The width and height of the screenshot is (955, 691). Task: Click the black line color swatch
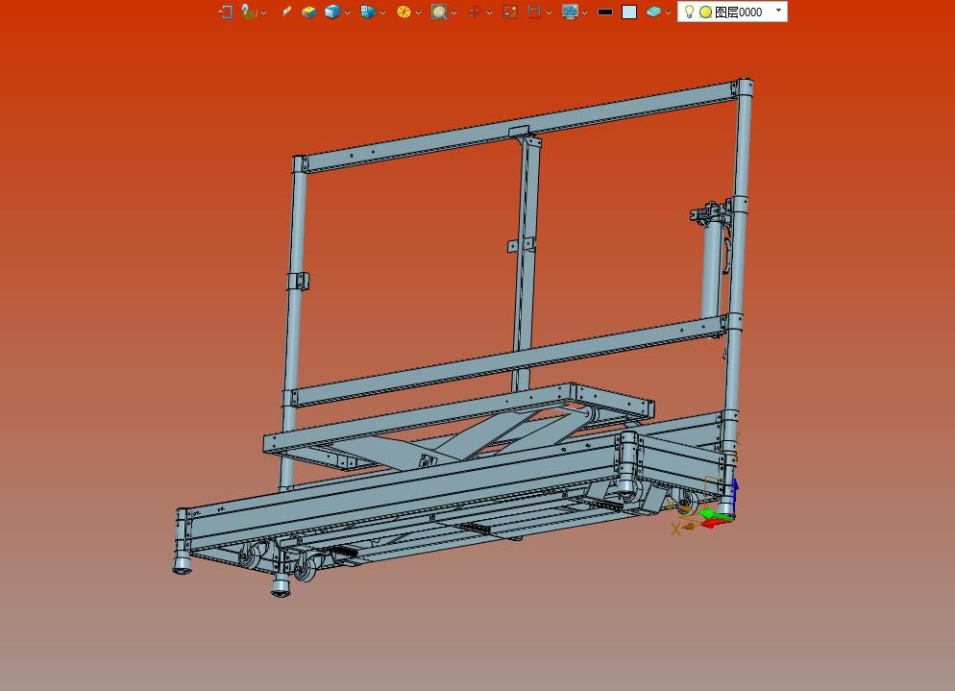pyautogui.click(x=604, y=12)
